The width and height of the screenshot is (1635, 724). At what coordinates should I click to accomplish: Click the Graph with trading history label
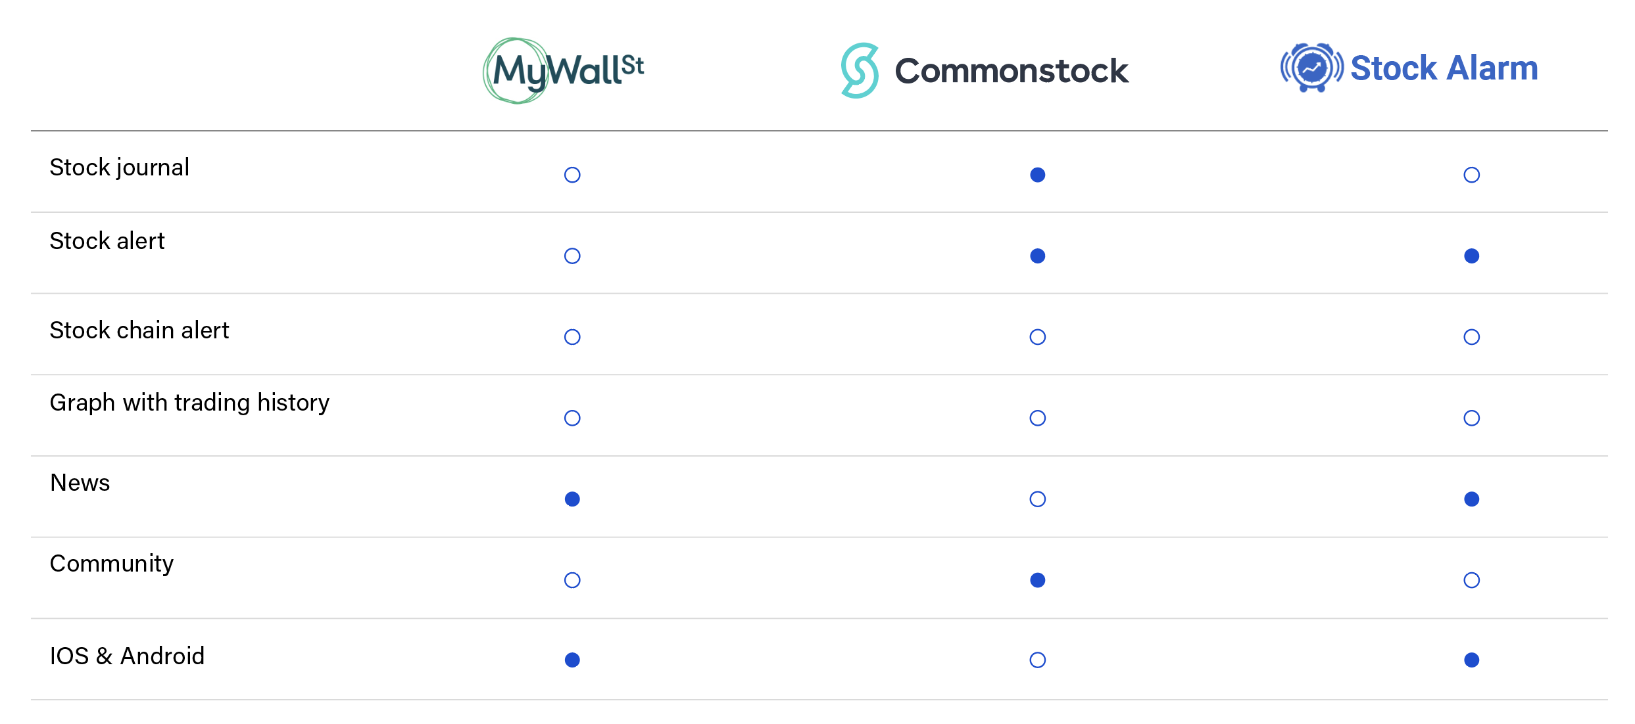(x=189, y=403)
